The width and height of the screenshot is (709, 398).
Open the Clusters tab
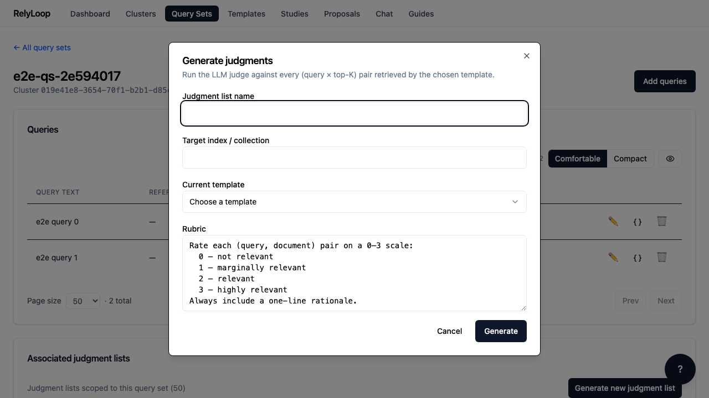tap(141, 14)
